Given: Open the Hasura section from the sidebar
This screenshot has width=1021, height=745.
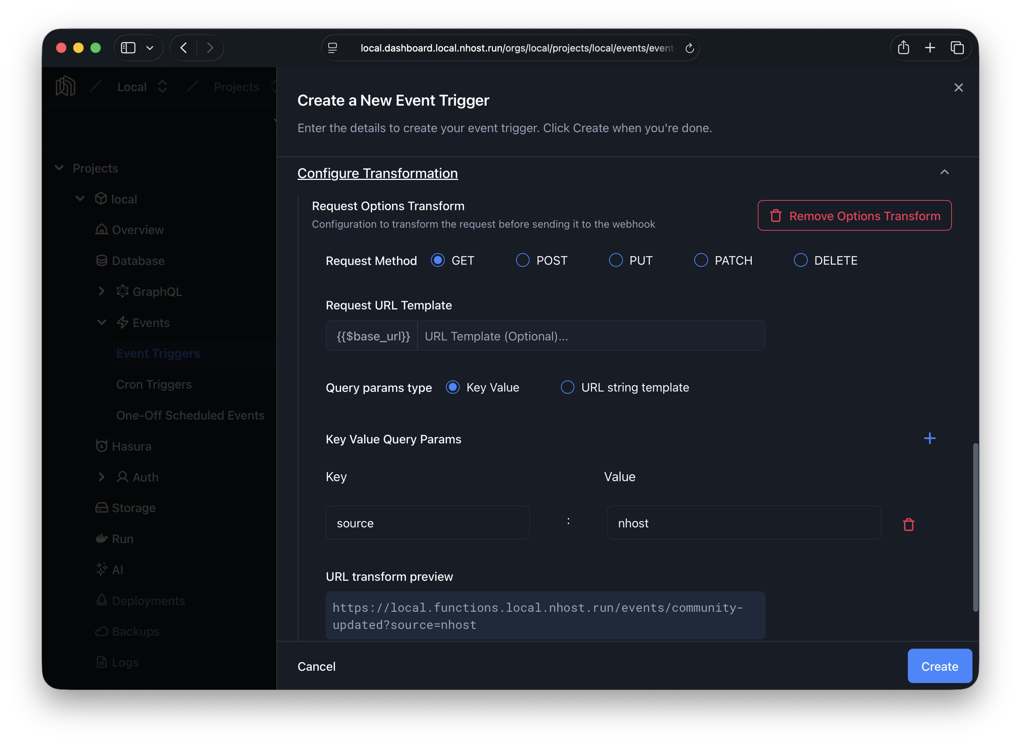Looking at the screenshot, I should [x=102, y=446].
